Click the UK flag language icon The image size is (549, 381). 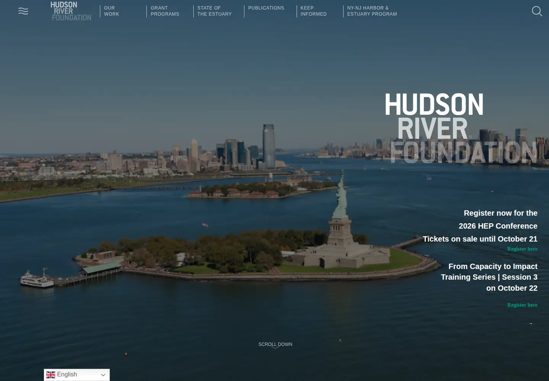[x=51, y=375]
